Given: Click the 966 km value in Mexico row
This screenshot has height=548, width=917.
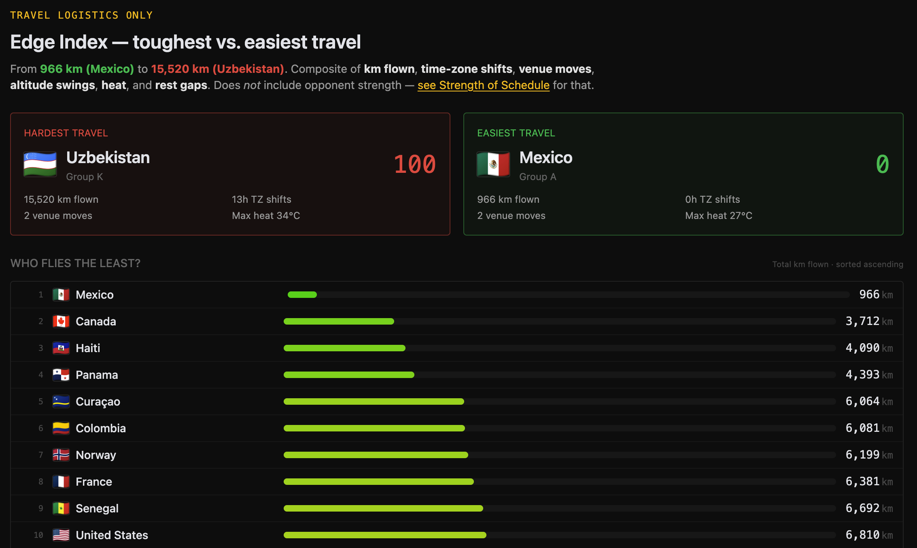Looking at the screenshot, I should (x=876, y=295).
